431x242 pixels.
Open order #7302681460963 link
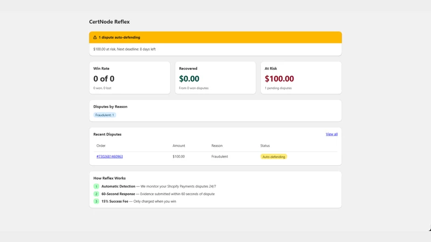110,156
